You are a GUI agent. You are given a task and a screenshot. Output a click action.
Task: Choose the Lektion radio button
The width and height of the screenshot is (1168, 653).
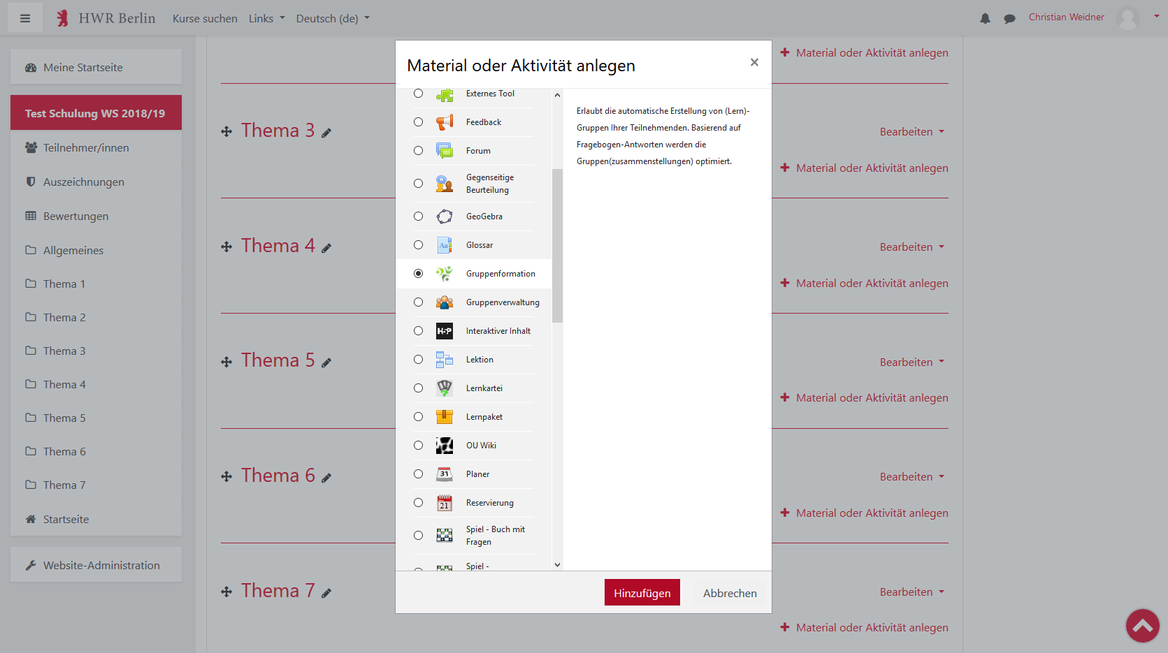(418, 359)
